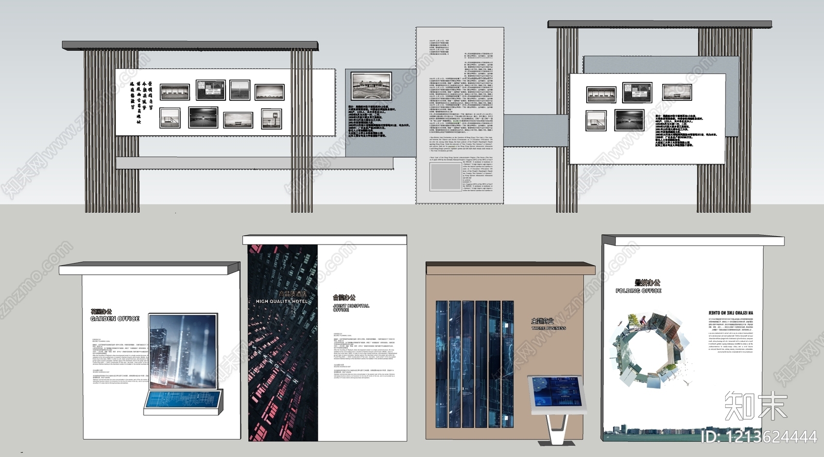Select the dark red-lit tower image
This screenshot has height=457, width=824.
pos(283,343)
